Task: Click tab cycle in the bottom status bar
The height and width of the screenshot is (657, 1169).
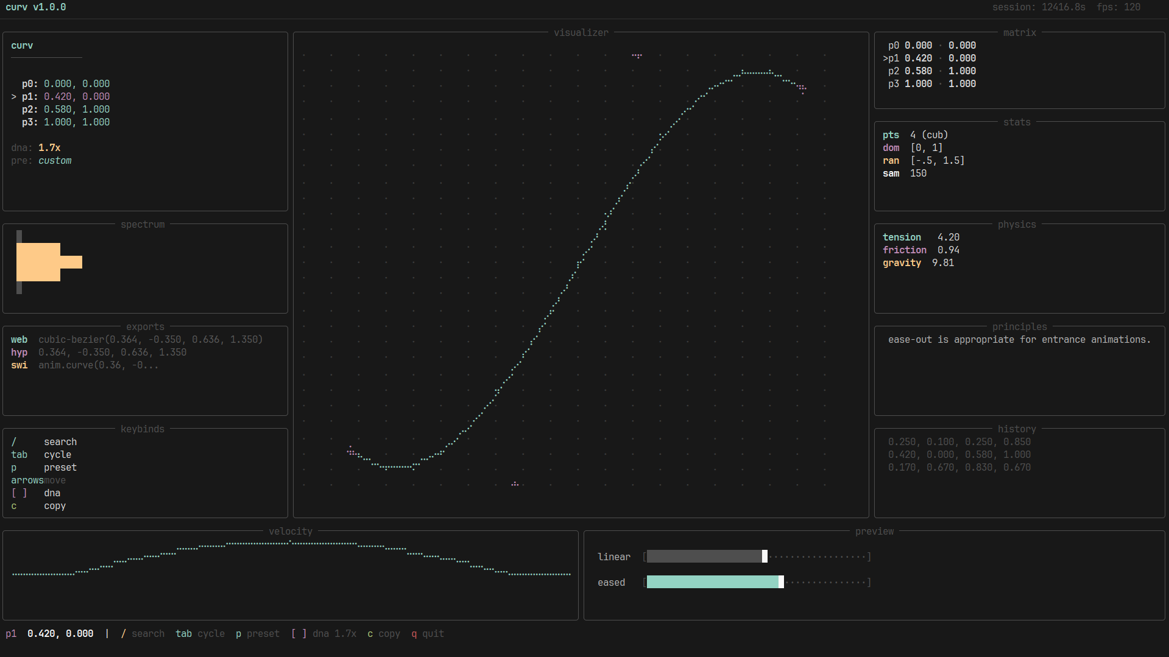Action: [x=200, y=634]
